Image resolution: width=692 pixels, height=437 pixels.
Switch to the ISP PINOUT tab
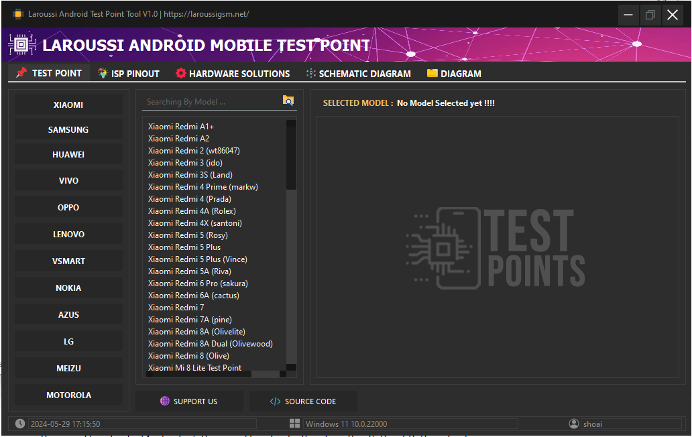[x=128, y=73]
